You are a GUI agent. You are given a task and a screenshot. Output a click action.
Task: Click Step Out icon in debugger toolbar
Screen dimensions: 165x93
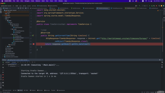pyautogui.click(x=27, y=62)
